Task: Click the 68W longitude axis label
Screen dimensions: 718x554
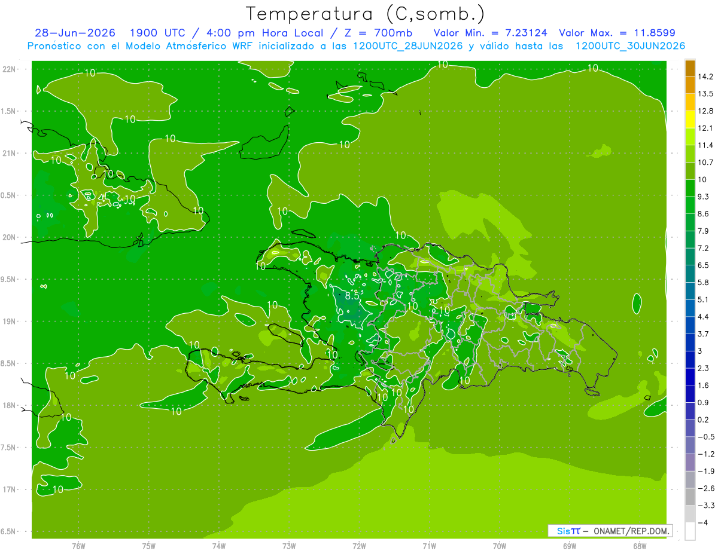Action: pos(640,546)
